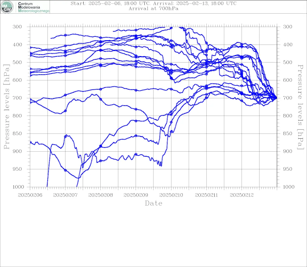Click the date label 20250207
307x267 pixels.
(65, 195)
